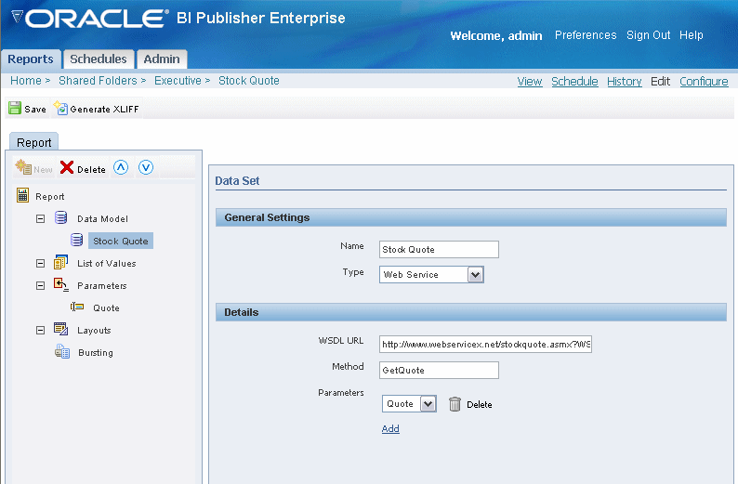Move item down with arrow icon

pos(146,167)
